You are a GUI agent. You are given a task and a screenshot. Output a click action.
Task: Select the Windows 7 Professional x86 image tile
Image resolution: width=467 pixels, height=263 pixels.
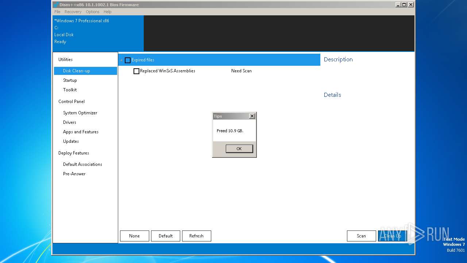point(98,33)
